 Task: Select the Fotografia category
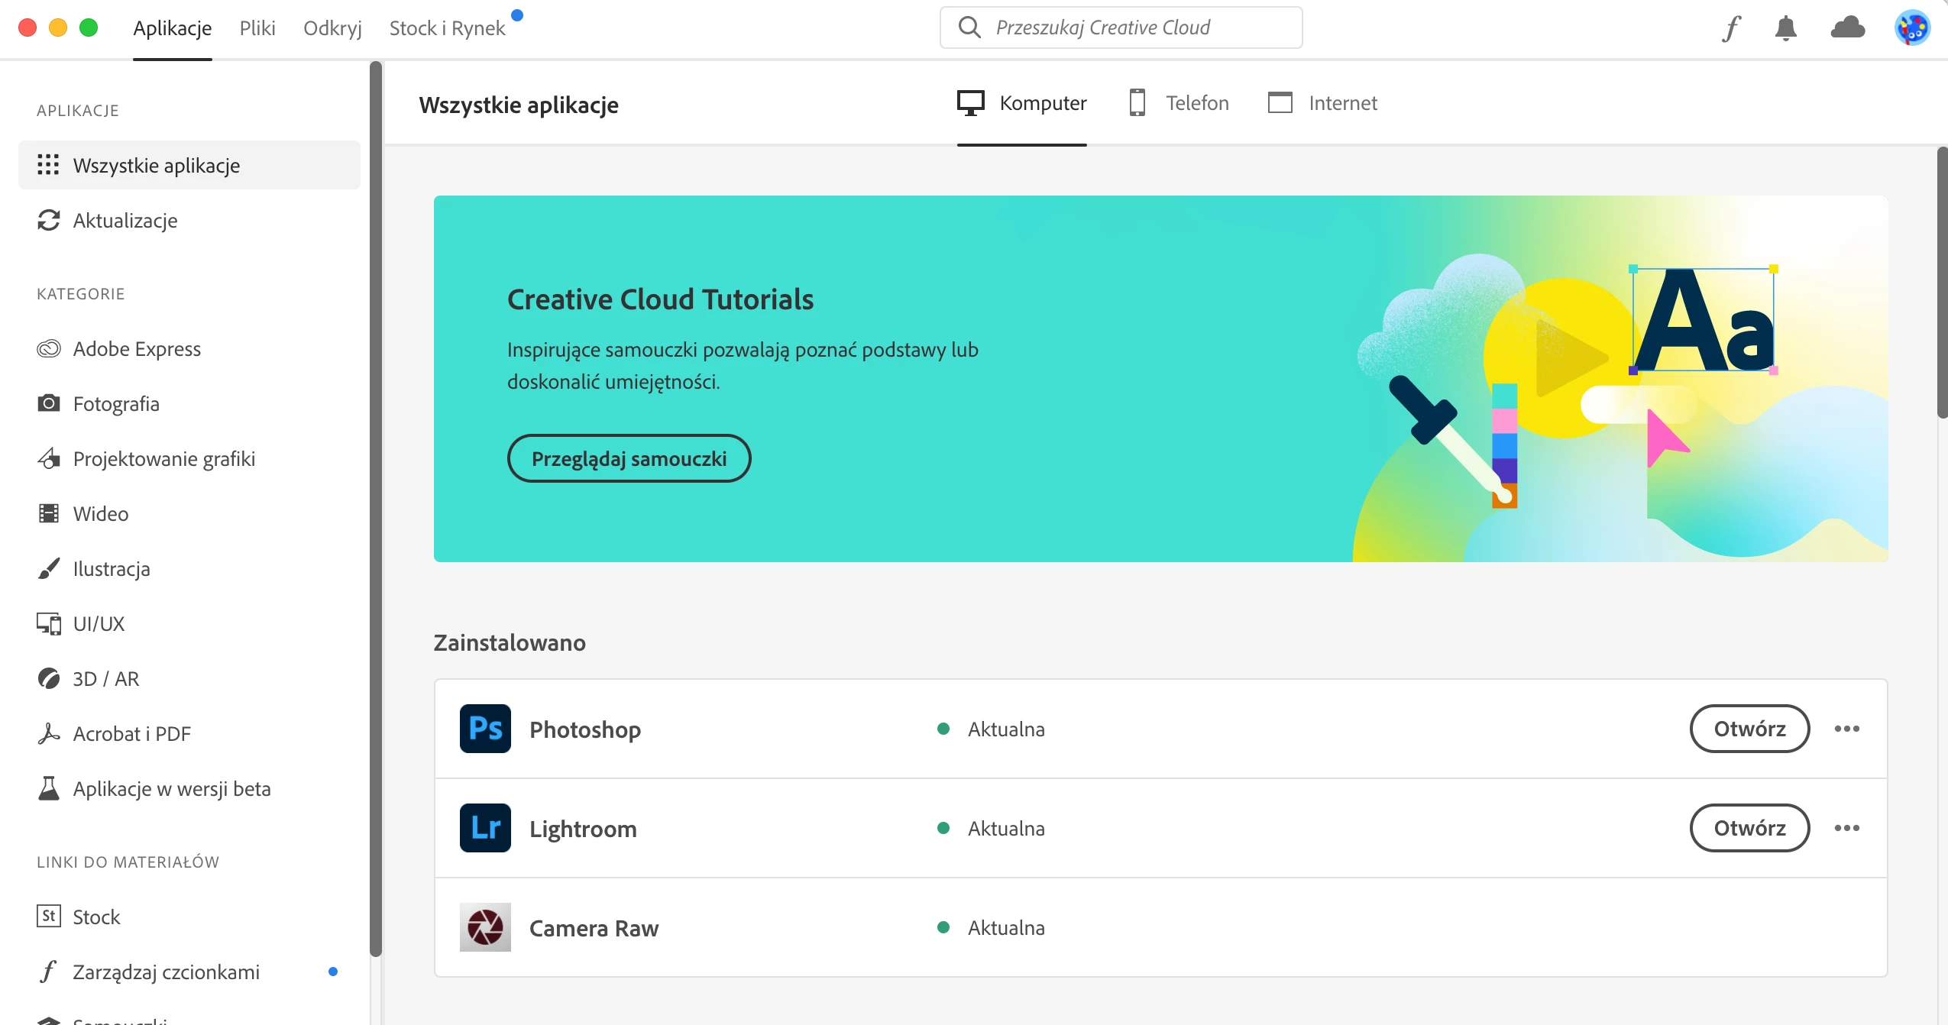tap(116, 404)
